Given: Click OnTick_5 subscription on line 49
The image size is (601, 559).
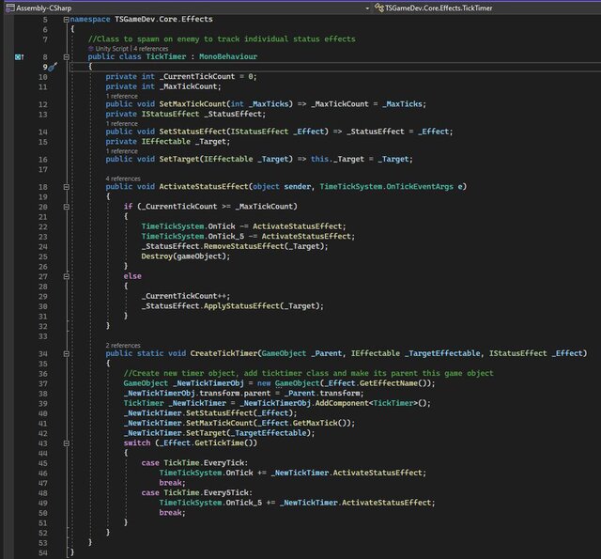Looking at the screenshot, I should click(x=297, y=503).
